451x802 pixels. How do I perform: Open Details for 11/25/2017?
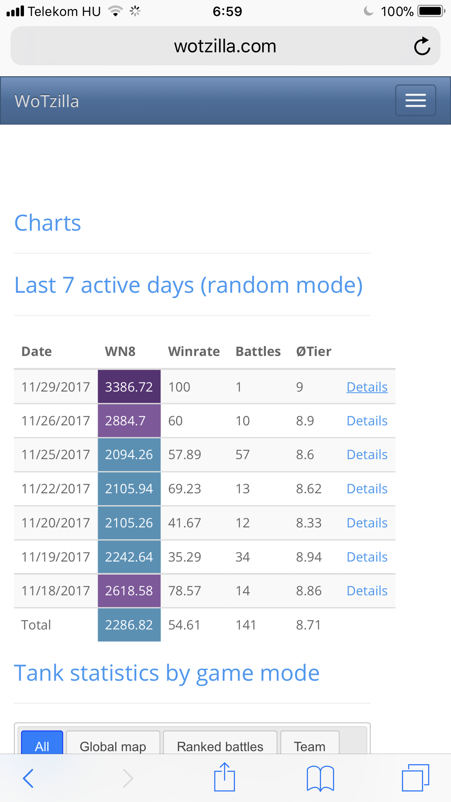tap(367, 454)
